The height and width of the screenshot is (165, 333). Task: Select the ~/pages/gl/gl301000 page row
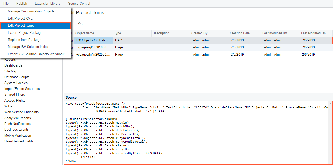93,47
